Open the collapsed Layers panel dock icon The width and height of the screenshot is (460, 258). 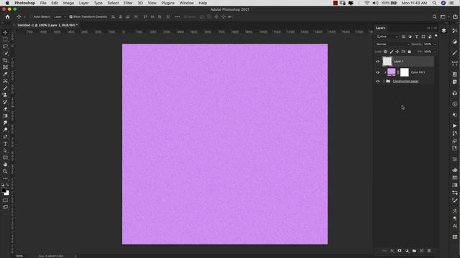click(x=443, y=31)
